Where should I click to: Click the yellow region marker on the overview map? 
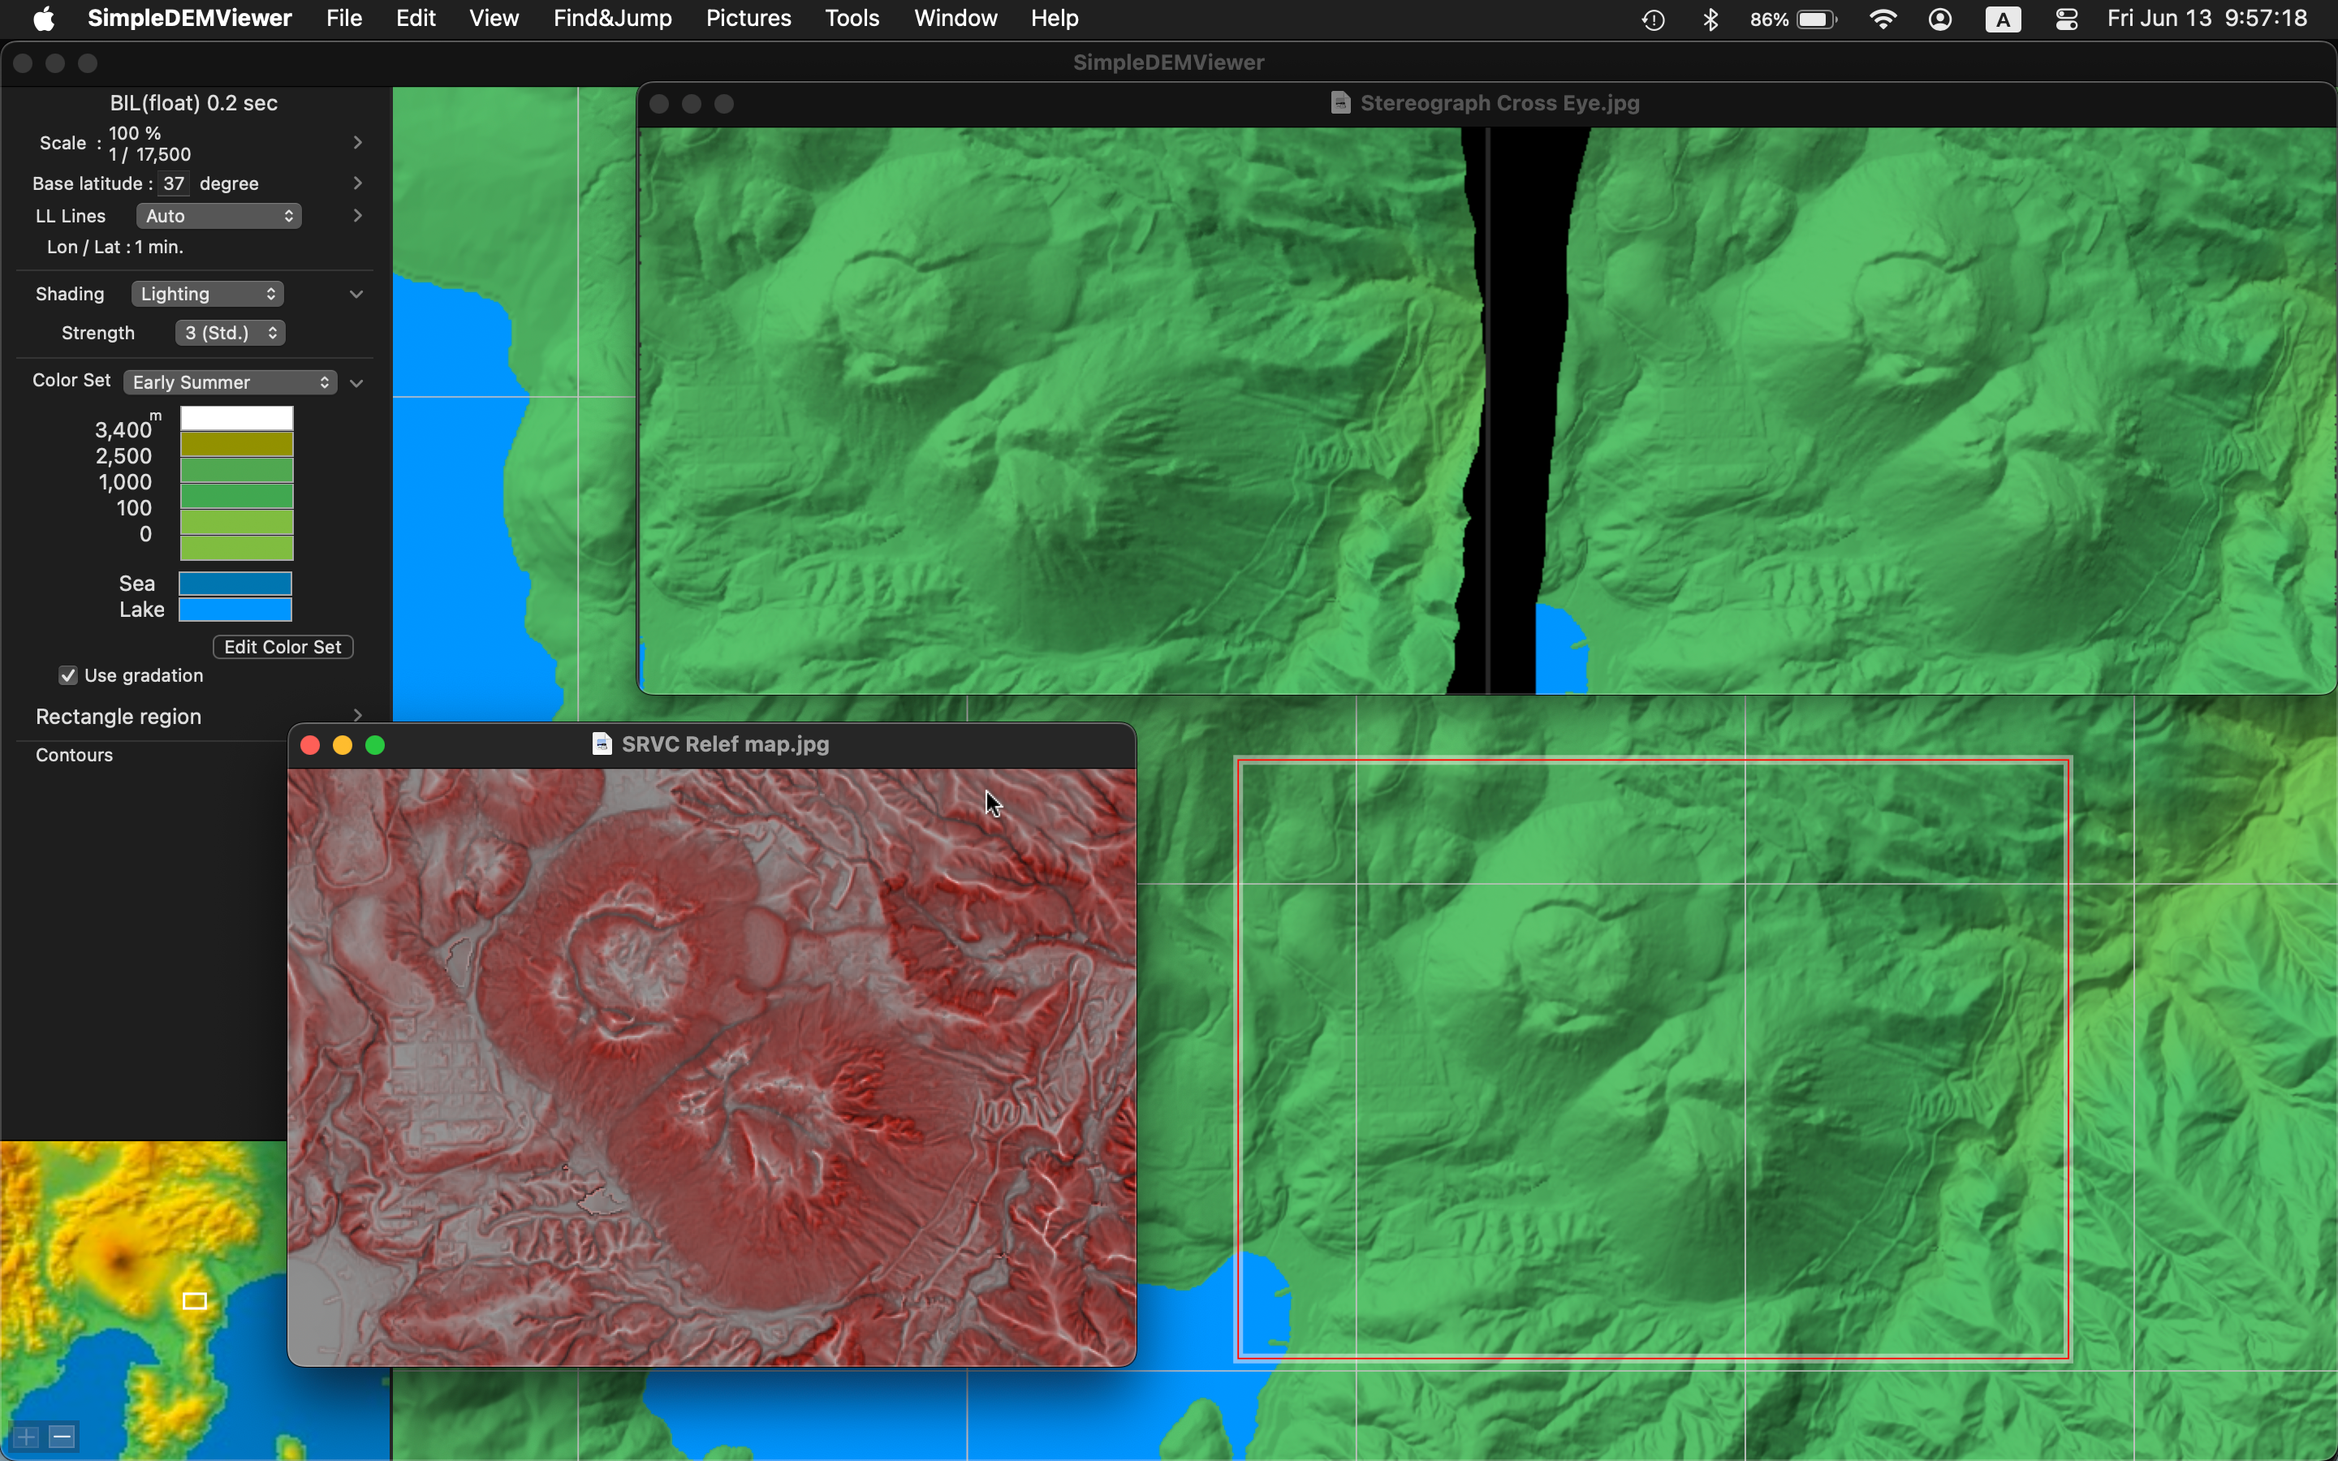pos(195,1300)
